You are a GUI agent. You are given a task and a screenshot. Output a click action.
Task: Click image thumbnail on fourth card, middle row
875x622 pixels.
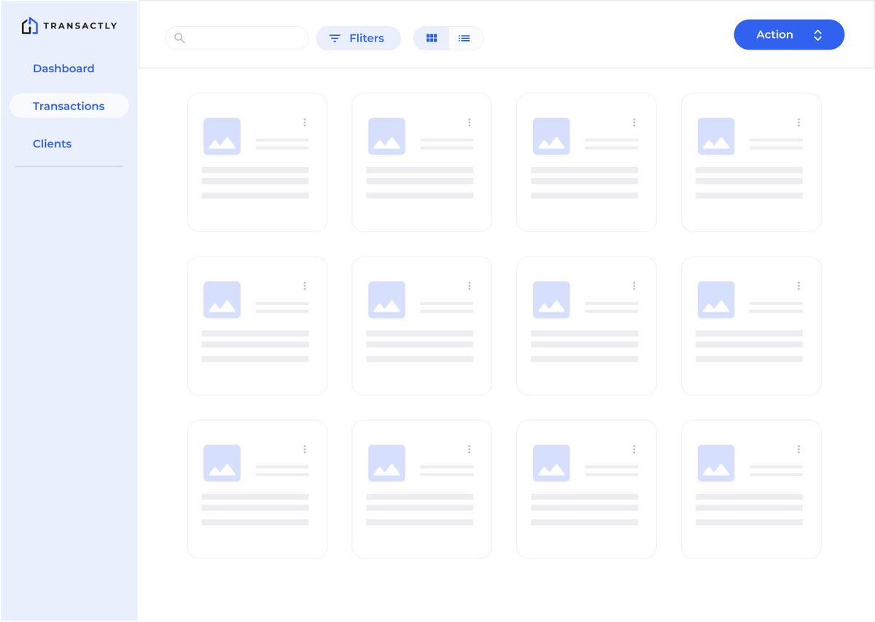[x=716, y=300]
